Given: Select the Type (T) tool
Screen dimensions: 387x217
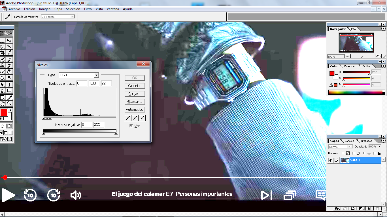Looking at the screenshot, I should (x=9, y=84).
